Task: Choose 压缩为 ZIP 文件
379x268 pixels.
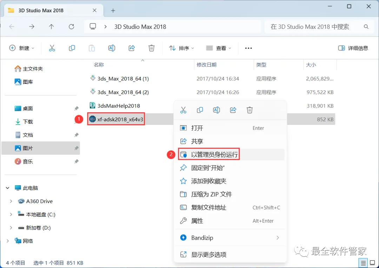Action: point(230,194)
